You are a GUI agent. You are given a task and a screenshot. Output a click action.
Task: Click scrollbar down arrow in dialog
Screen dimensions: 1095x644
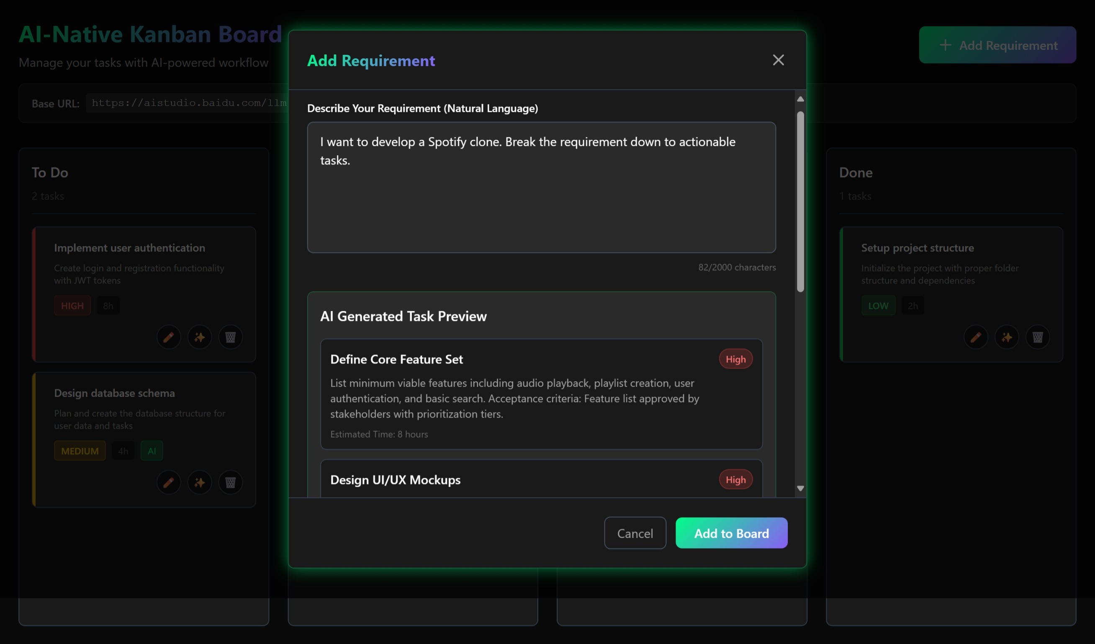[800, 488]
